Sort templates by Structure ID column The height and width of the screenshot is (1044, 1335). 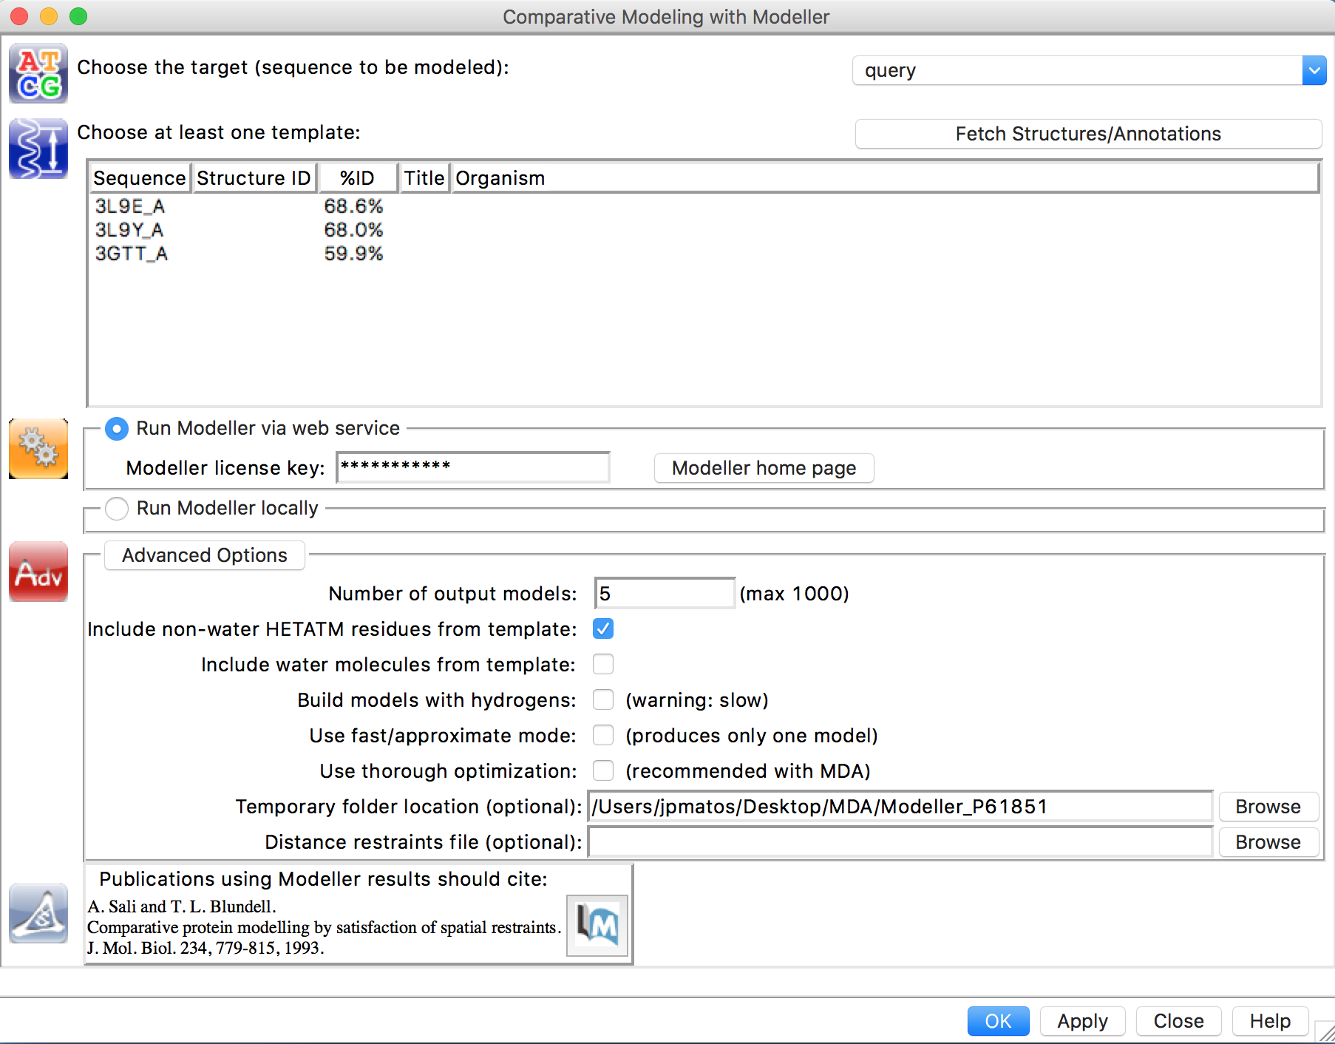click(x=254, y=178)
